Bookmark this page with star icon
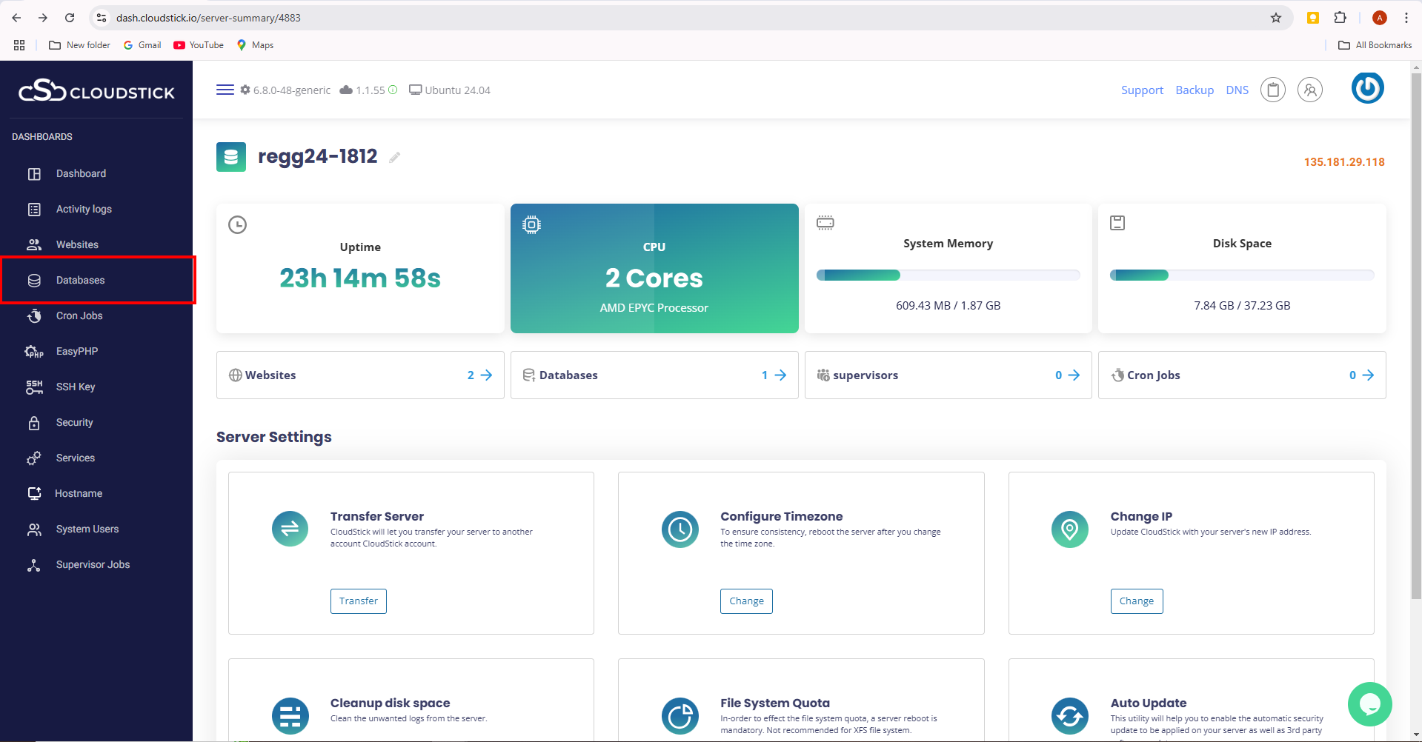Screen dimensions: 1422x742 point(1275,18)
